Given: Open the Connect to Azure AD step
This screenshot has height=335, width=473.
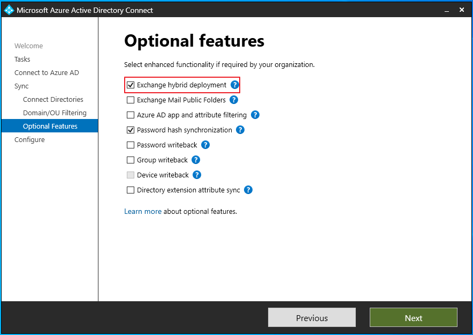Looking at the screenshot, I should click(47, 73).
